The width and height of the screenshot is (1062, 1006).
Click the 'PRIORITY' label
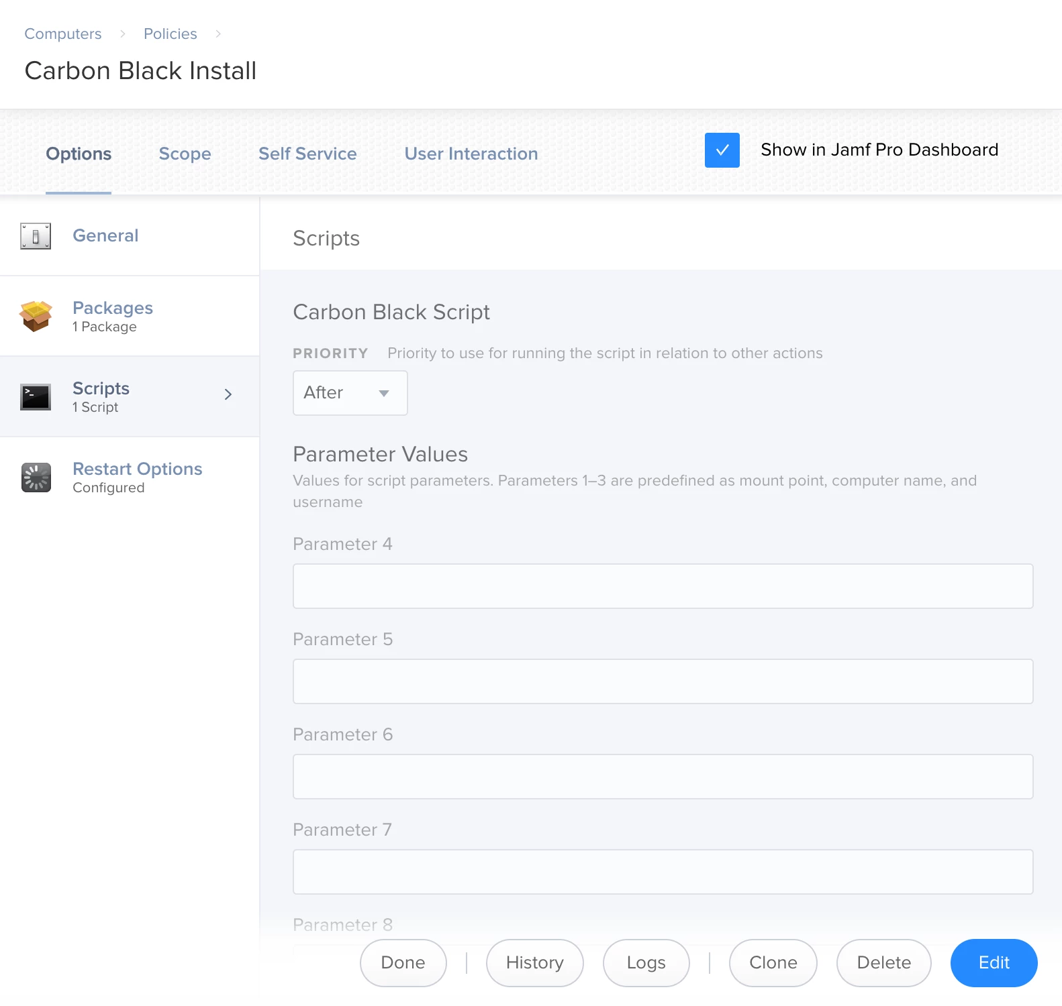coord(330,353)
